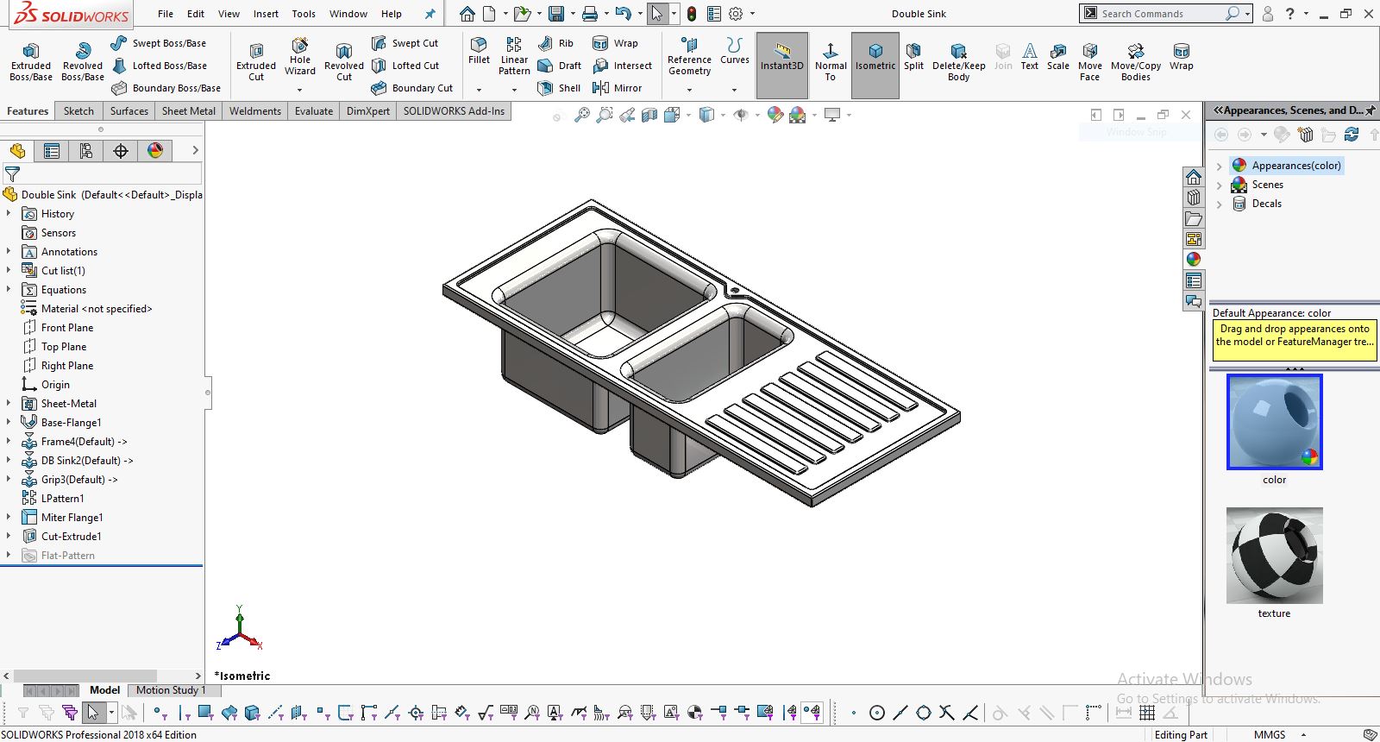The width and height of the screenshot is (1380, 742).
Task: Choose the Lofted Cut tool
Action: point(405,66)
